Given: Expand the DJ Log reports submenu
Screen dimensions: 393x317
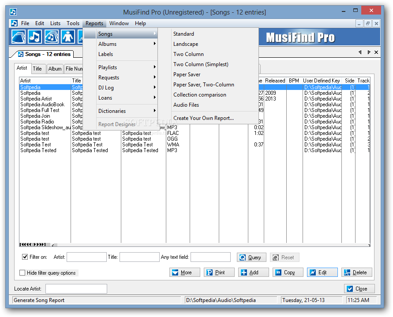Looking at the screenshot, I should tap(120, 87).
